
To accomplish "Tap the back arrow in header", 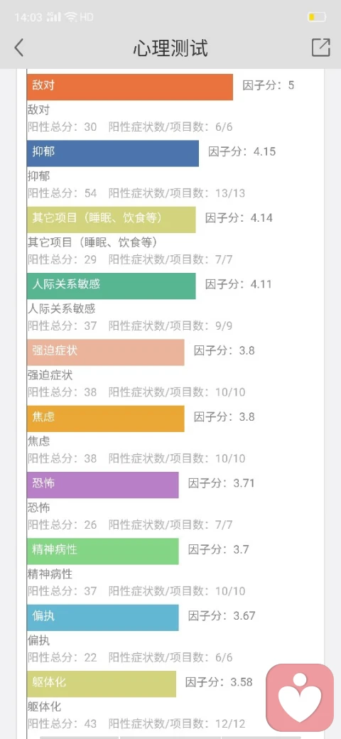I will pyautogui.click(x=18, y=48).
